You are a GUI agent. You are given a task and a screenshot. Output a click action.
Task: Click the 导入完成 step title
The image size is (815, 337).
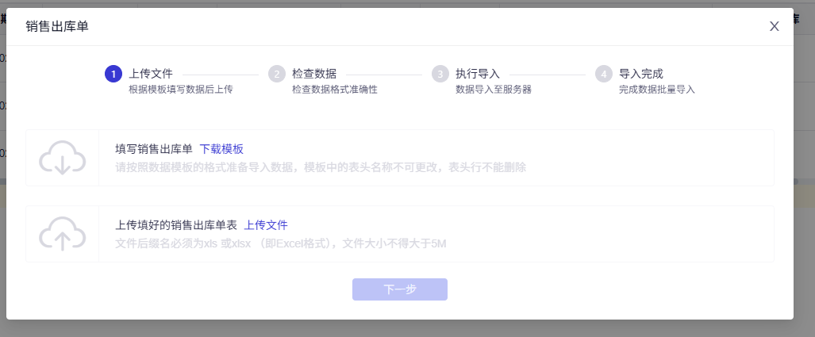[641, 74]
